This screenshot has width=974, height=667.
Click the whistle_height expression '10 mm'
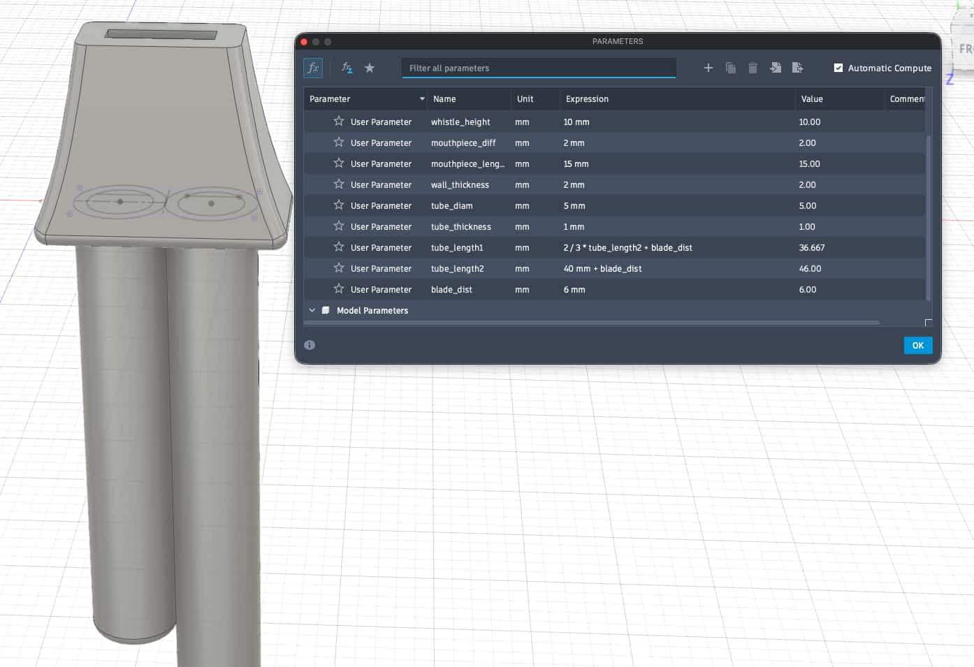[x=576, y=122]
